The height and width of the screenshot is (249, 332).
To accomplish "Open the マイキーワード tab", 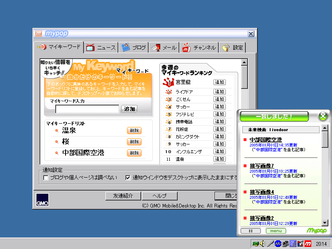I will pos(59,47).
